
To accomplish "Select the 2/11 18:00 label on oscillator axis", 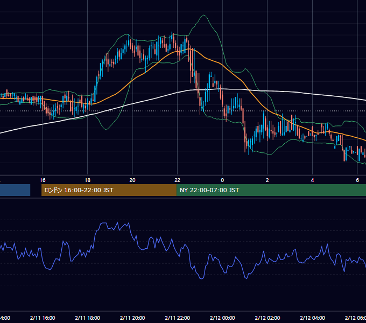I will 88,318.
